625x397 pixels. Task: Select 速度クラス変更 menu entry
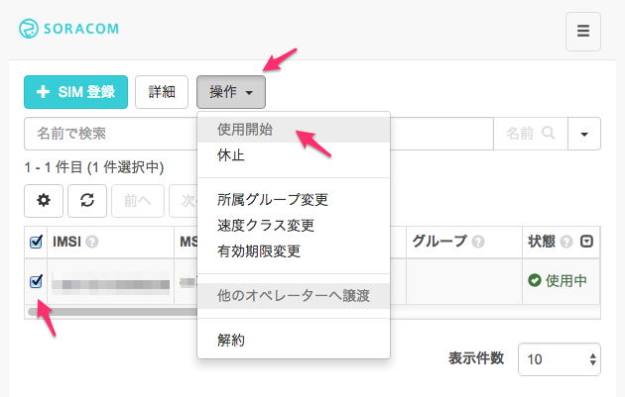[x=266, y=225]
